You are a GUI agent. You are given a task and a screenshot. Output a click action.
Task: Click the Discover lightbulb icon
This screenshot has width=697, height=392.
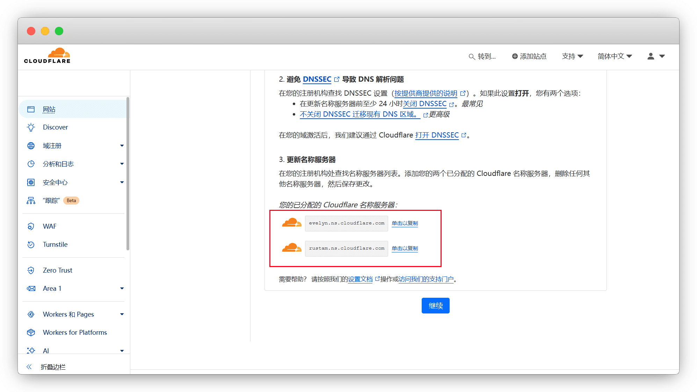pyautogui.click(x=31, y=127)
